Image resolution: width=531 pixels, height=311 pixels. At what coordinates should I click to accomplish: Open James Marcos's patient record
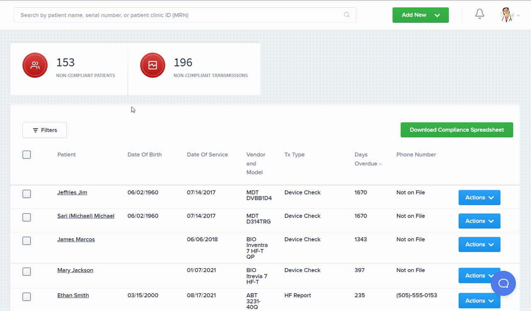pyautogui.click(x=76, y=239)
